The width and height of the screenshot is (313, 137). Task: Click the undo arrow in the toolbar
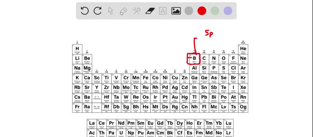tap(85, 11)
